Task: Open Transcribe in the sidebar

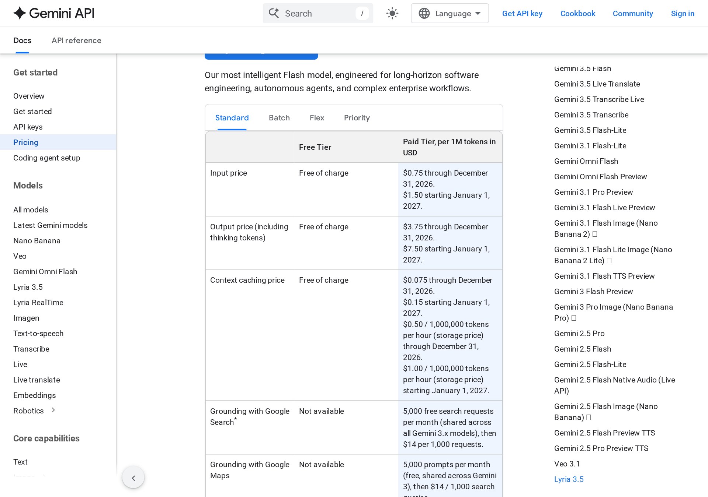Action: (x=31, y=349)
